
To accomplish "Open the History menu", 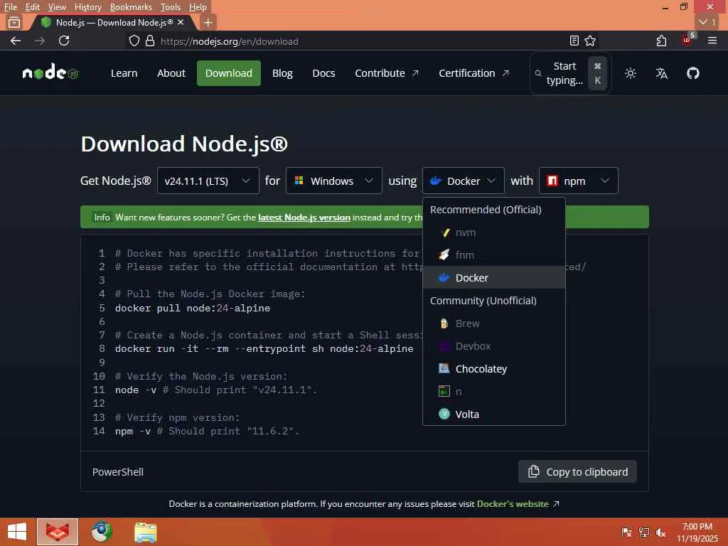I will point(87,7).
